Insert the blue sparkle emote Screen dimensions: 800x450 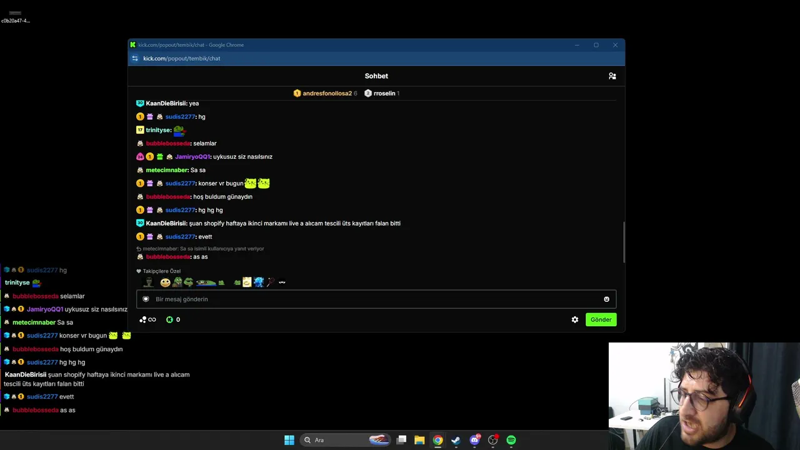(259, 282)
